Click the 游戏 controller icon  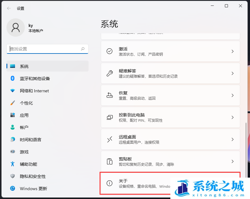click(x=13, y=151)
